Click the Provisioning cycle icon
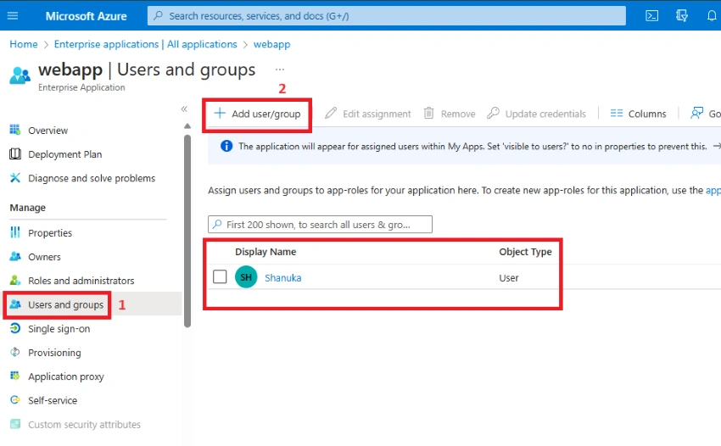 tap(15, 352)
